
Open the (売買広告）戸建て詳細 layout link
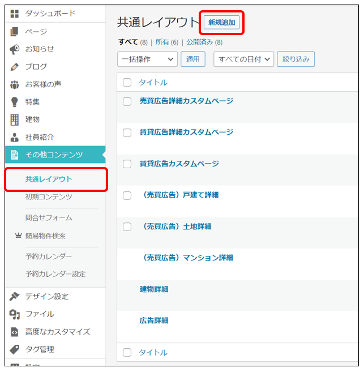pyautogui.click(x=179, y=195)
